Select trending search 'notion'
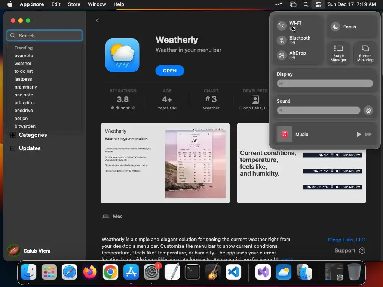383x287 pixels. [21, 118]
